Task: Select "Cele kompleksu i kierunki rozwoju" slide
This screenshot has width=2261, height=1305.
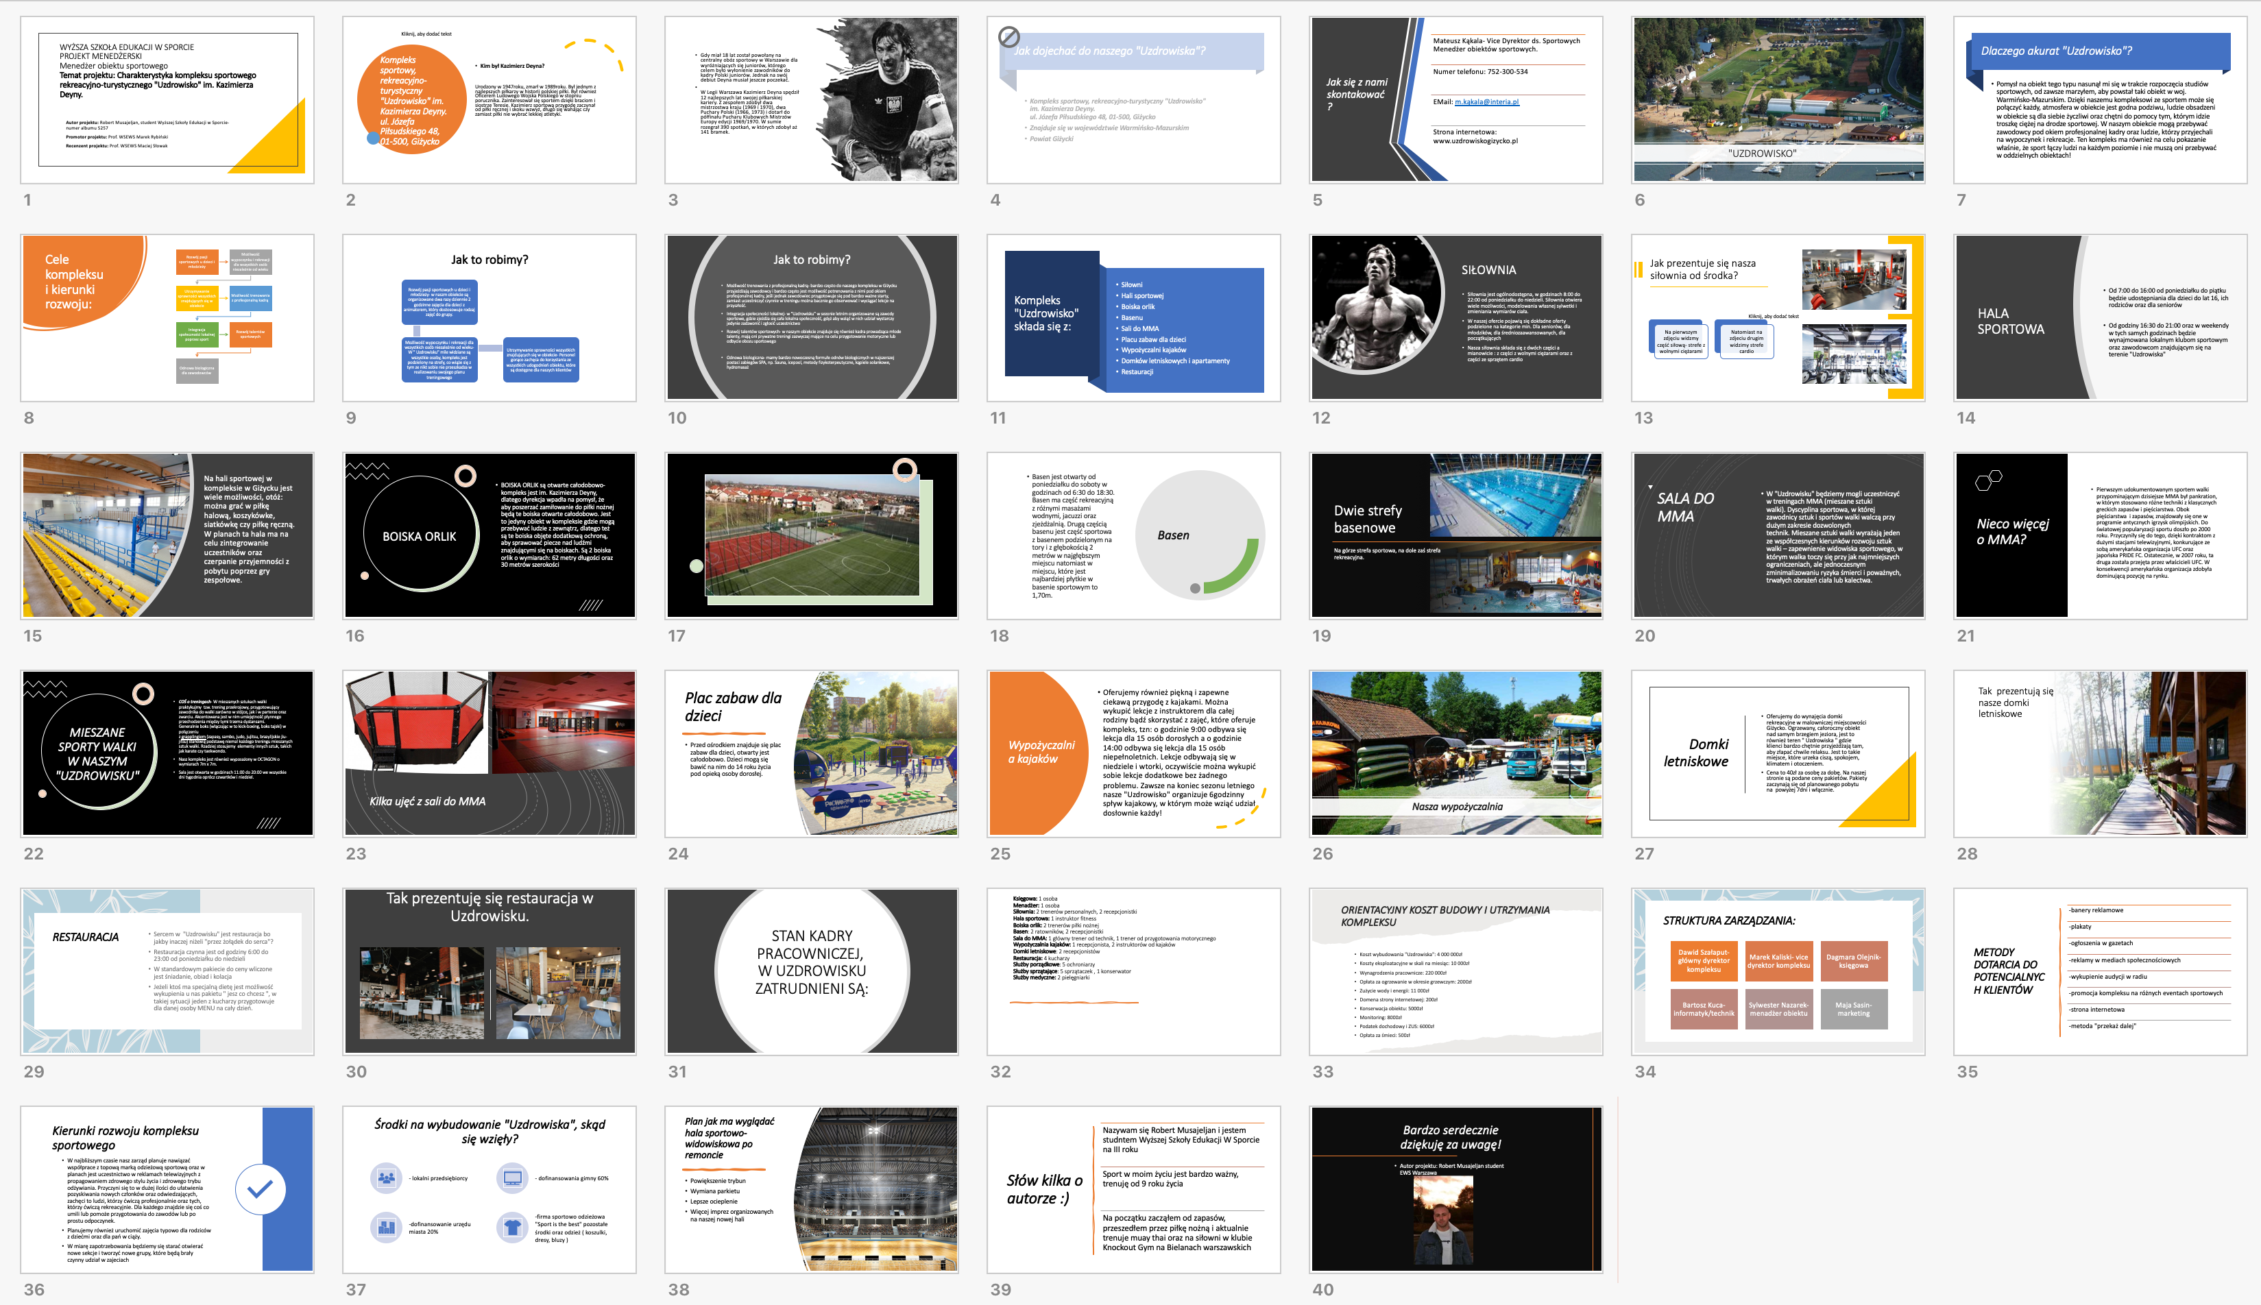Action: (168, 317)
